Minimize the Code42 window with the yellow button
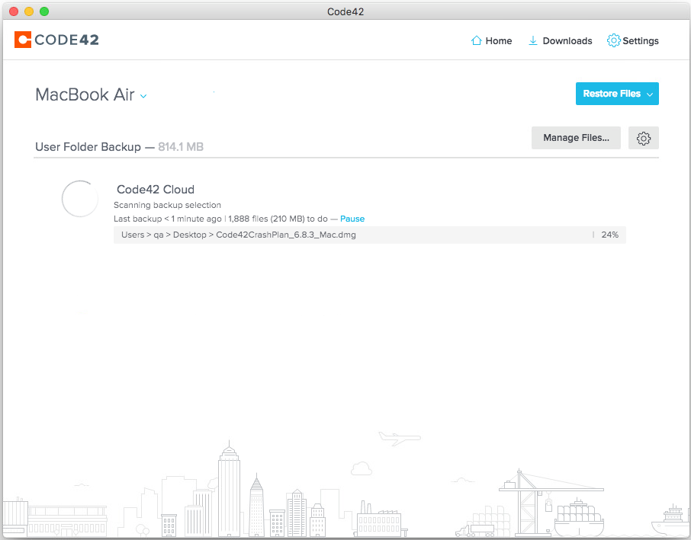 (29, 11)
